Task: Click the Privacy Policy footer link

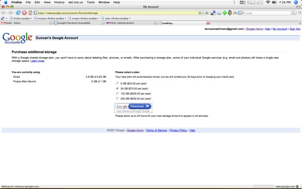Action: tap(178, 130)
